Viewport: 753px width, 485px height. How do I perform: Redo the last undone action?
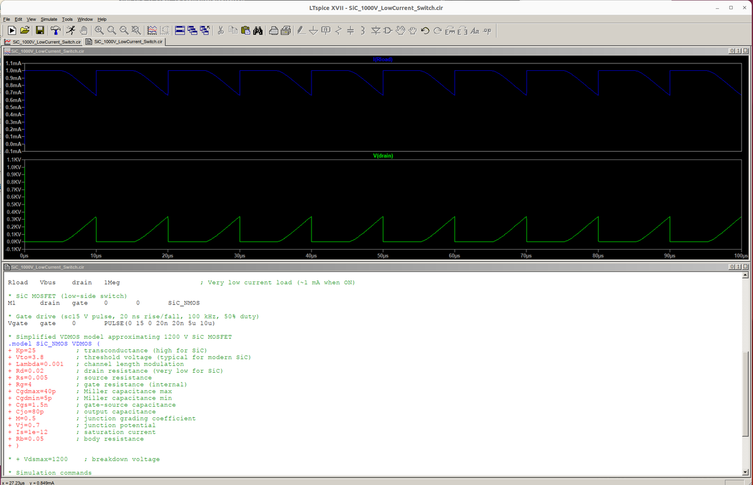tap(438, 31)
